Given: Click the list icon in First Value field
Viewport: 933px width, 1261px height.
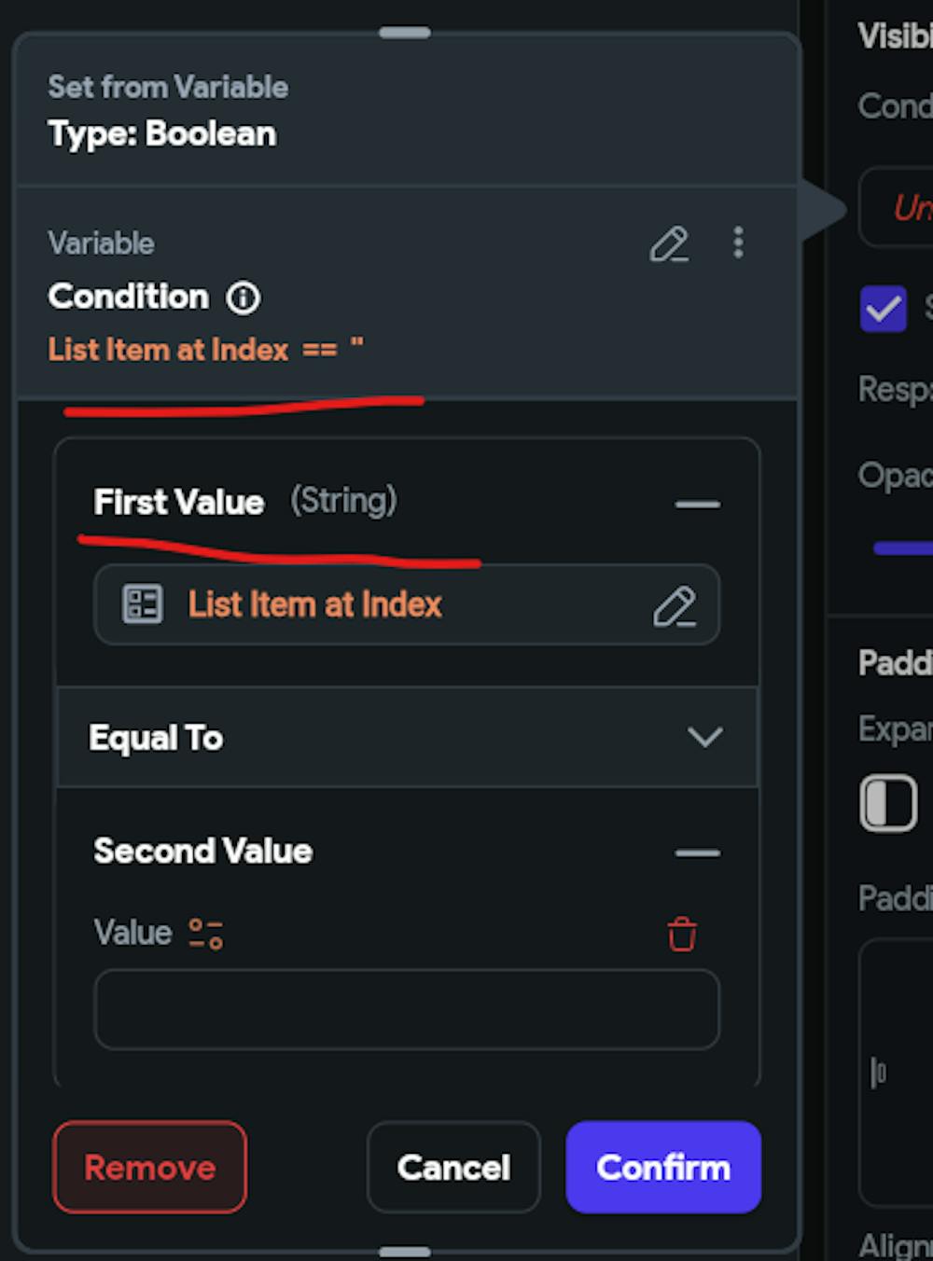Looking at the screenshot, I should pos(143,604).
